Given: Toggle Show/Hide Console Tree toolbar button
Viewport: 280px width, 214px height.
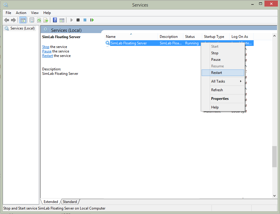Looking at the screenshot, I should [23, 20].
